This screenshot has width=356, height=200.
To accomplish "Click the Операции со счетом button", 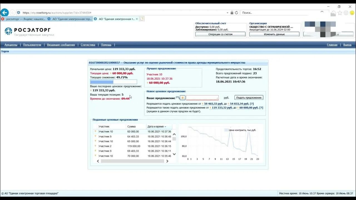I will 220,34.
